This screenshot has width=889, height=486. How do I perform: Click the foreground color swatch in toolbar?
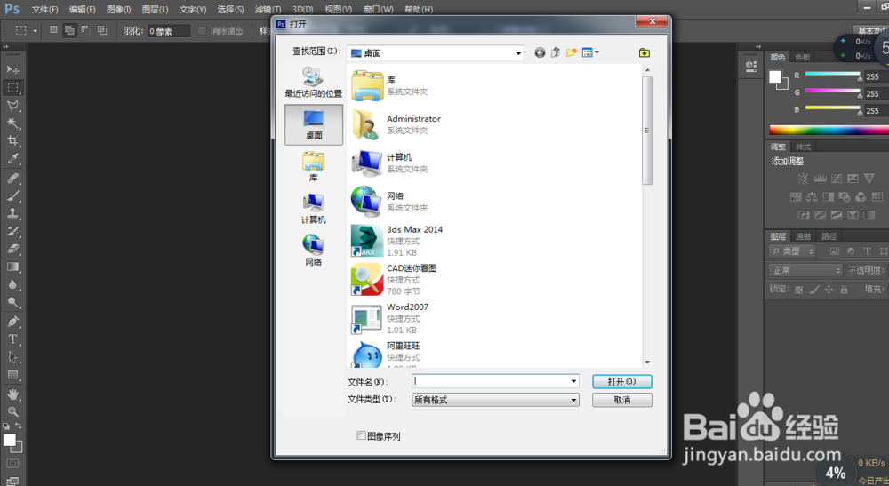(10, 440)
